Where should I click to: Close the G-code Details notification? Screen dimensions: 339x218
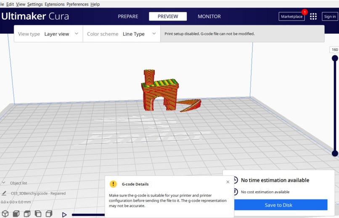[228, 182]
